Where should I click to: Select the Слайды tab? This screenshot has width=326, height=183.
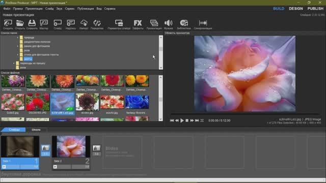tap(14, 130)
